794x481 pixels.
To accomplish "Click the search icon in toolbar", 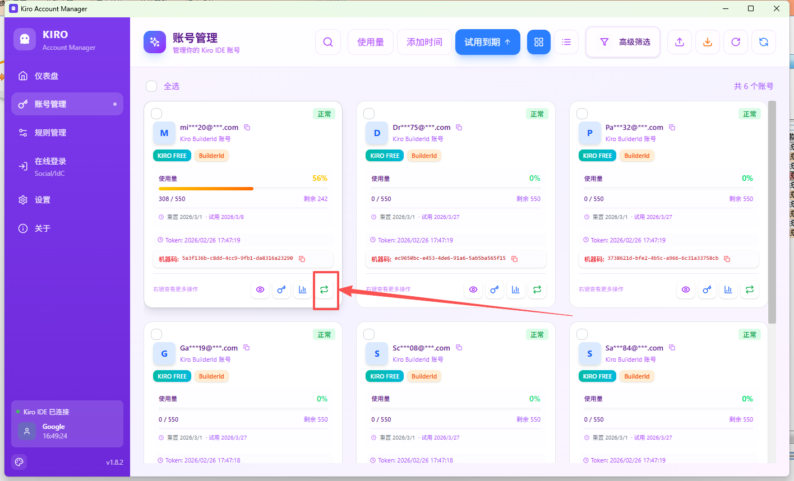I will pos(328,42).
